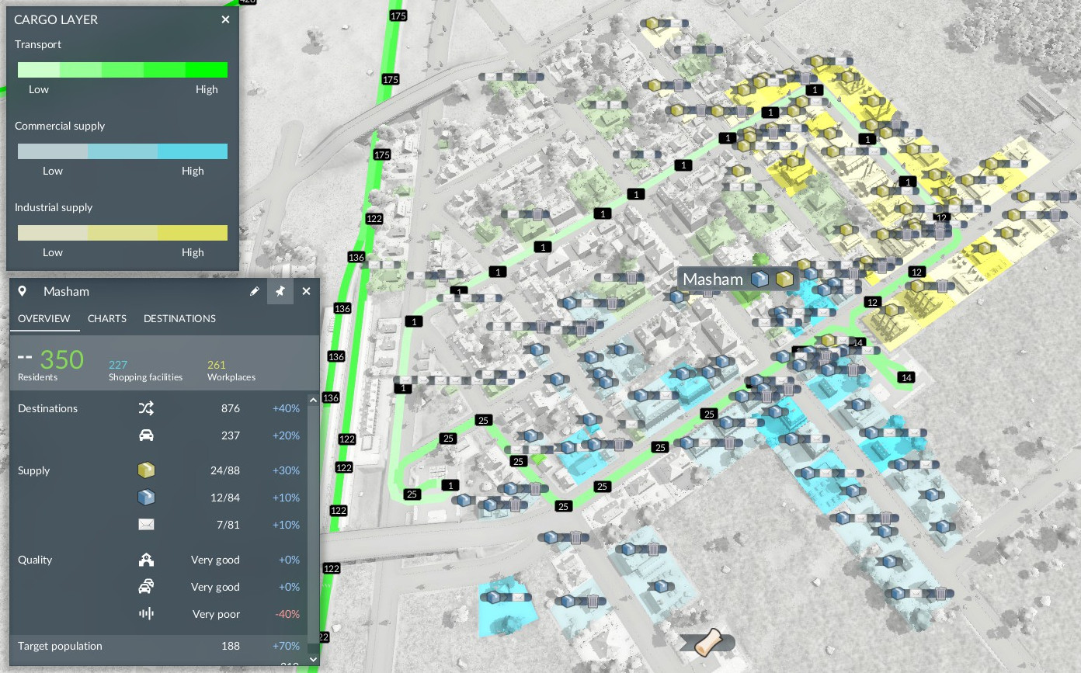
Task: Click the noise waveform icon rated Very poor
Action: coord(146,614)
